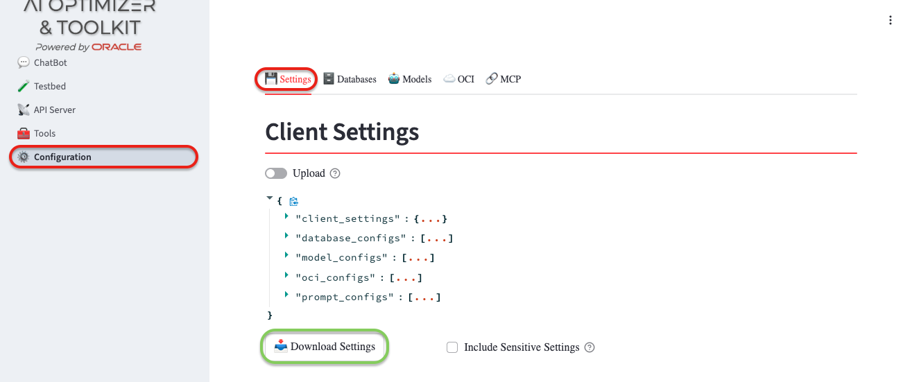Expand the "database_configs" JSON node

point(286,236)
